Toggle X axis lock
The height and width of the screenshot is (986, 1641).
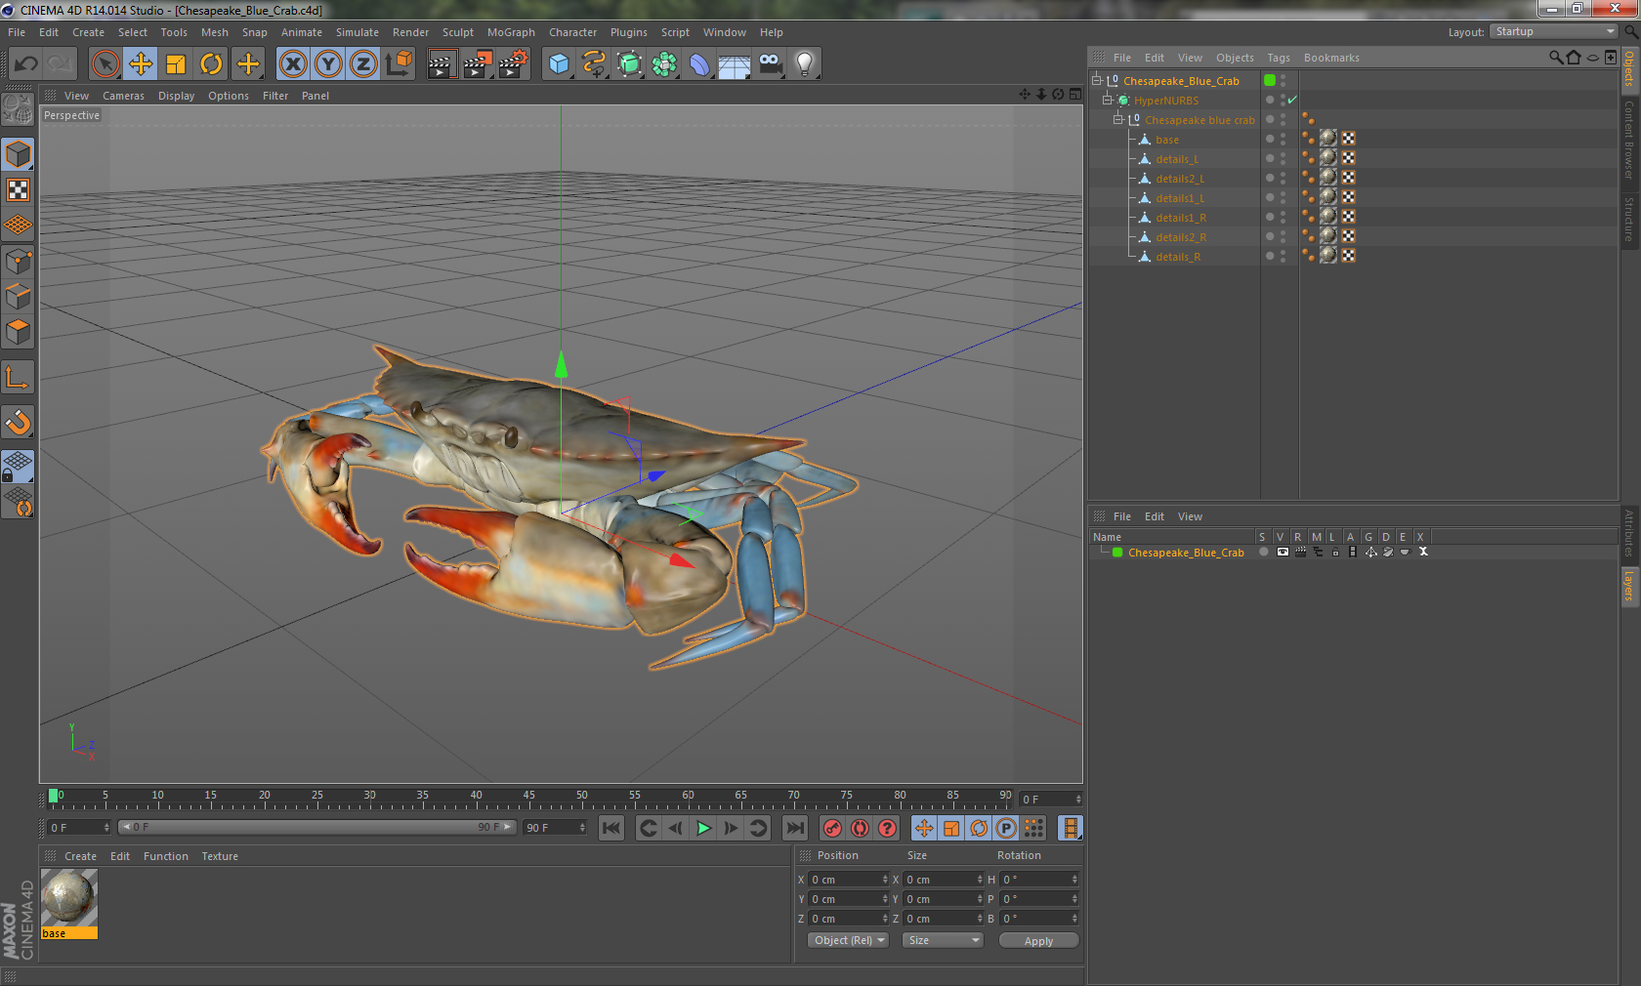tap(293, 64)
